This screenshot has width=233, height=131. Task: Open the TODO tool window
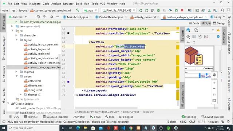pos(14,117)
